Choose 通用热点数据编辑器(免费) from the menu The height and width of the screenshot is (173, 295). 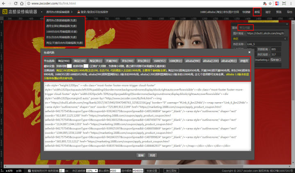pos(61,20)
